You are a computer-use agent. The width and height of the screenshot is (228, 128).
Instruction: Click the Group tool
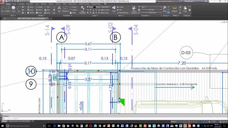(x=165, y=9)
